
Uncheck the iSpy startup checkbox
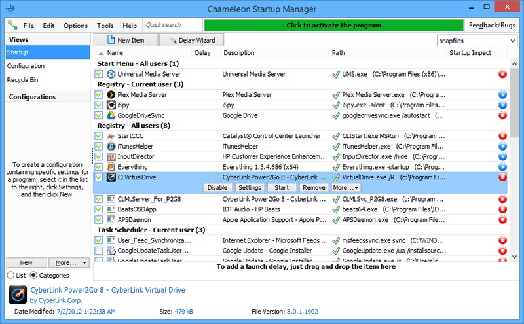98,105
